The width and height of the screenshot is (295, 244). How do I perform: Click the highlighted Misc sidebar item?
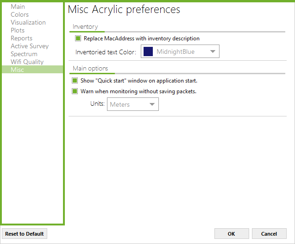point(18,70)
